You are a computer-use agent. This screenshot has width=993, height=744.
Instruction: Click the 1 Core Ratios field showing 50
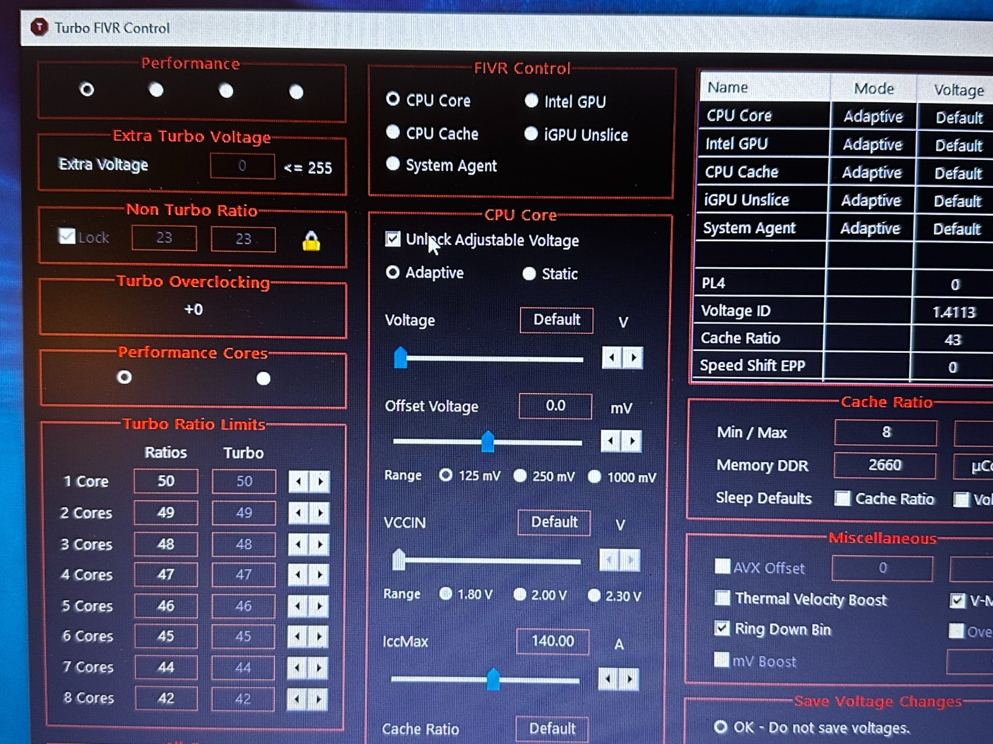point(166,481)
